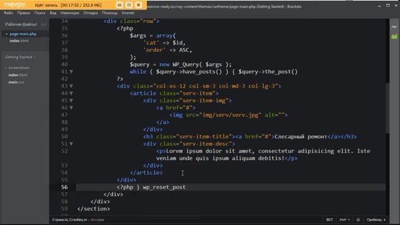Open the Правка menu
This screenshot has width=400, height=225.
24,12
